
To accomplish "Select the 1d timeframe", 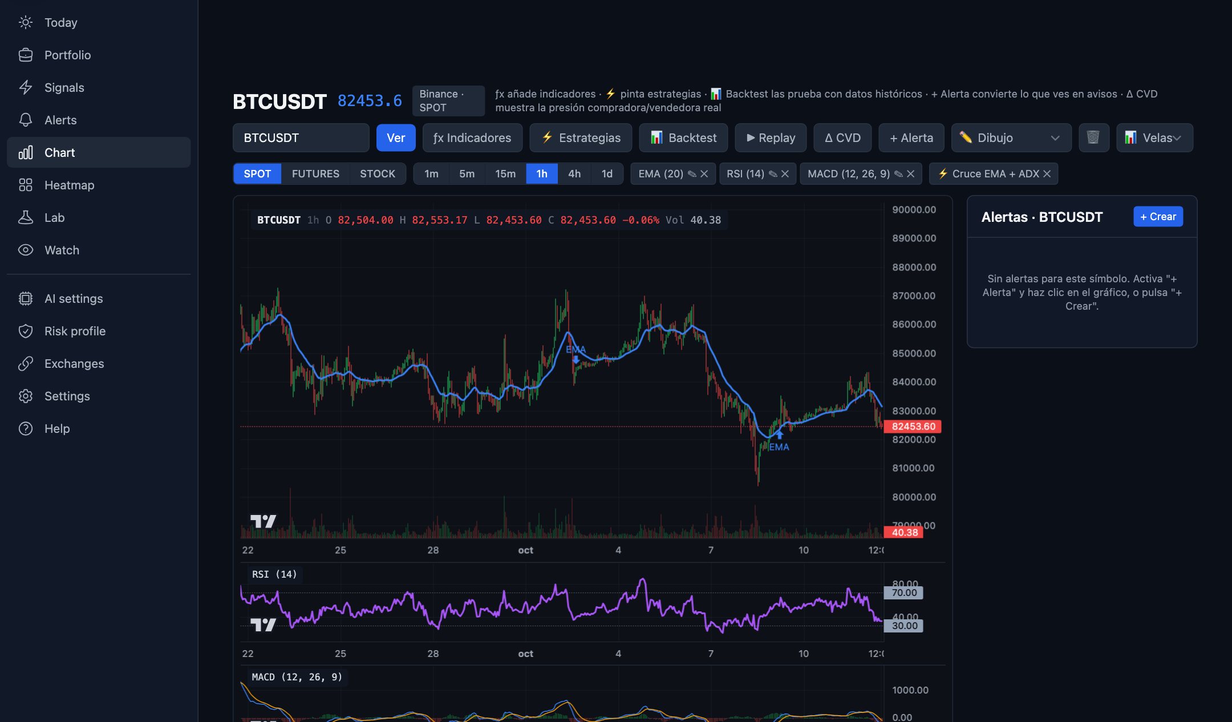I will 607,174.
